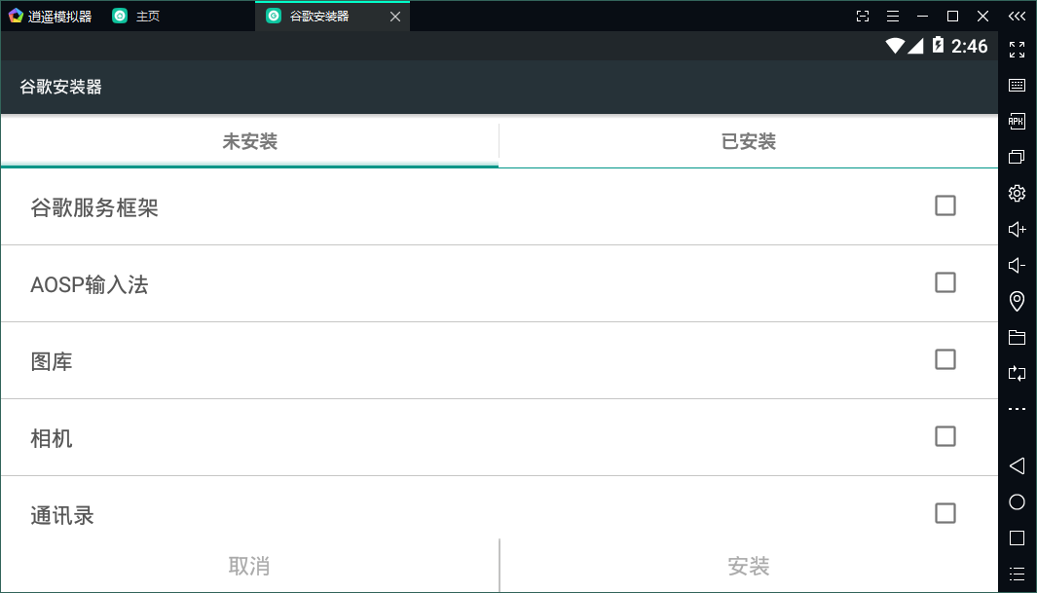Open emulator settings gear
The image size is (1037, 593).
1018,193
